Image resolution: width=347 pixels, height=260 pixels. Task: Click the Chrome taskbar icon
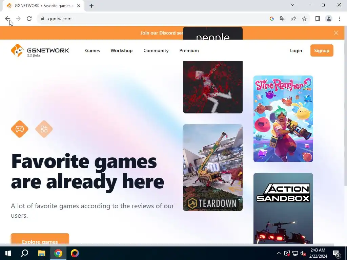(x=58, y=253)
